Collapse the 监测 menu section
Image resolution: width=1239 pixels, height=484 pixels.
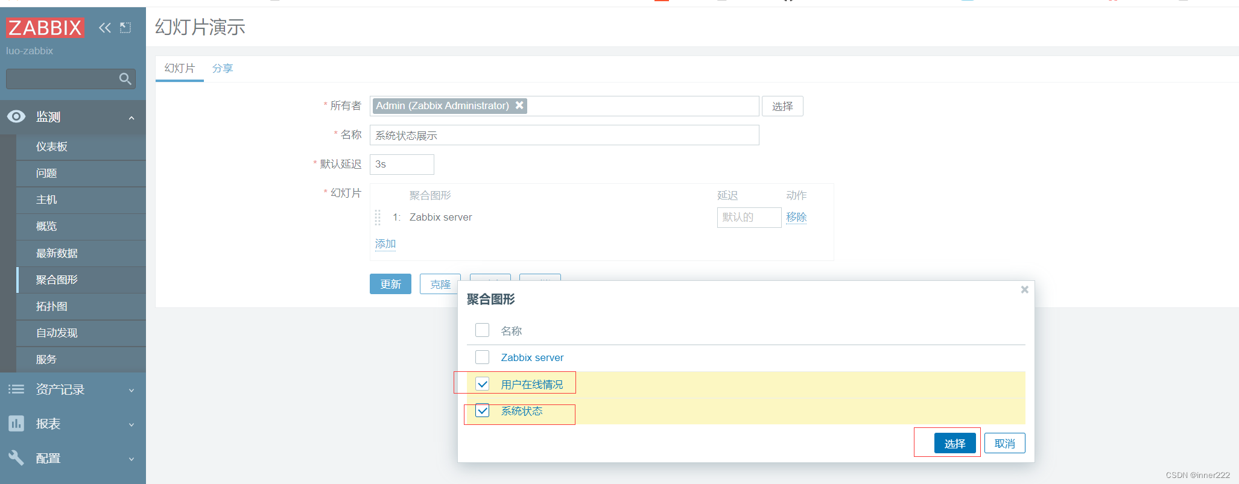pyautogui.click(x=73, y=117)
